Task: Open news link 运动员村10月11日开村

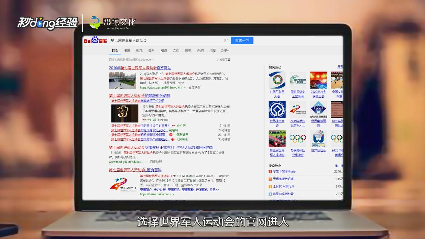Action: click(x=141, y=126)
